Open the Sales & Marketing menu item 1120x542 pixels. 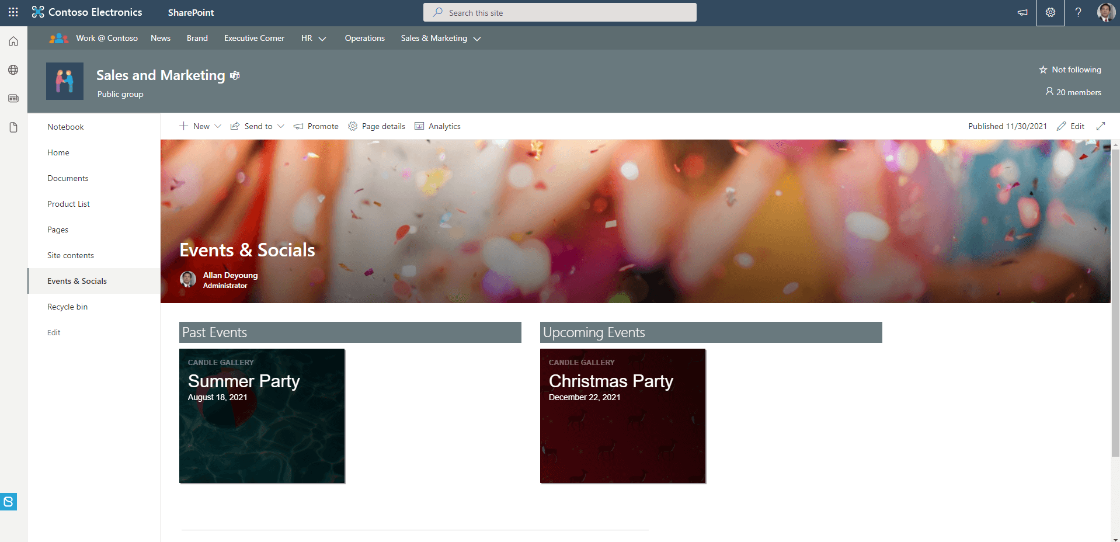coord(434,38)
